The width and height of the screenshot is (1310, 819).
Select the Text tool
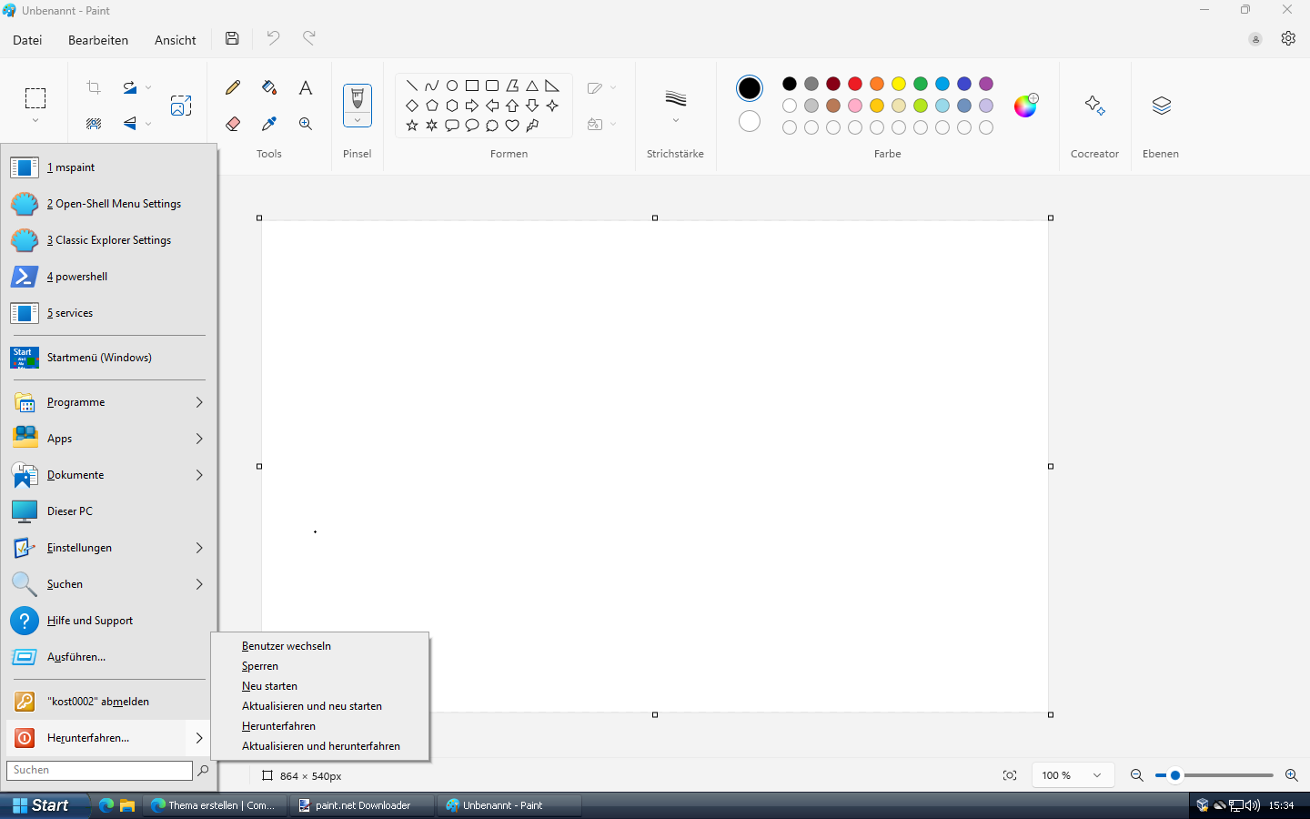(x=306, y=87)
